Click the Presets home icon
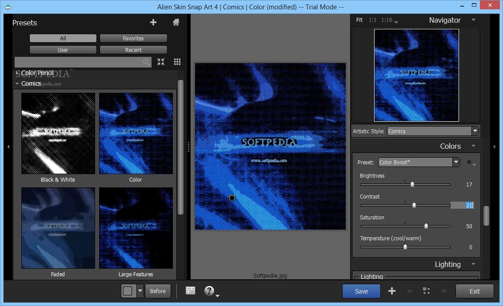This screenshot has width=503, height=306. coord(176,22)
